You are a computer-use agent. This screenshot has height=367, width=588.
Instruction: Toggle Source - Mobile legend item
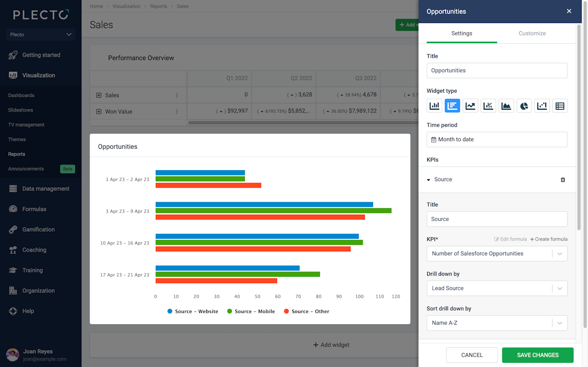click(251, 311)
